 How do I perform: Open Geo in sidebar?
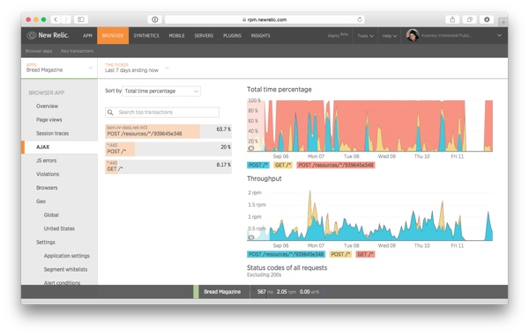tap(41, 201)
